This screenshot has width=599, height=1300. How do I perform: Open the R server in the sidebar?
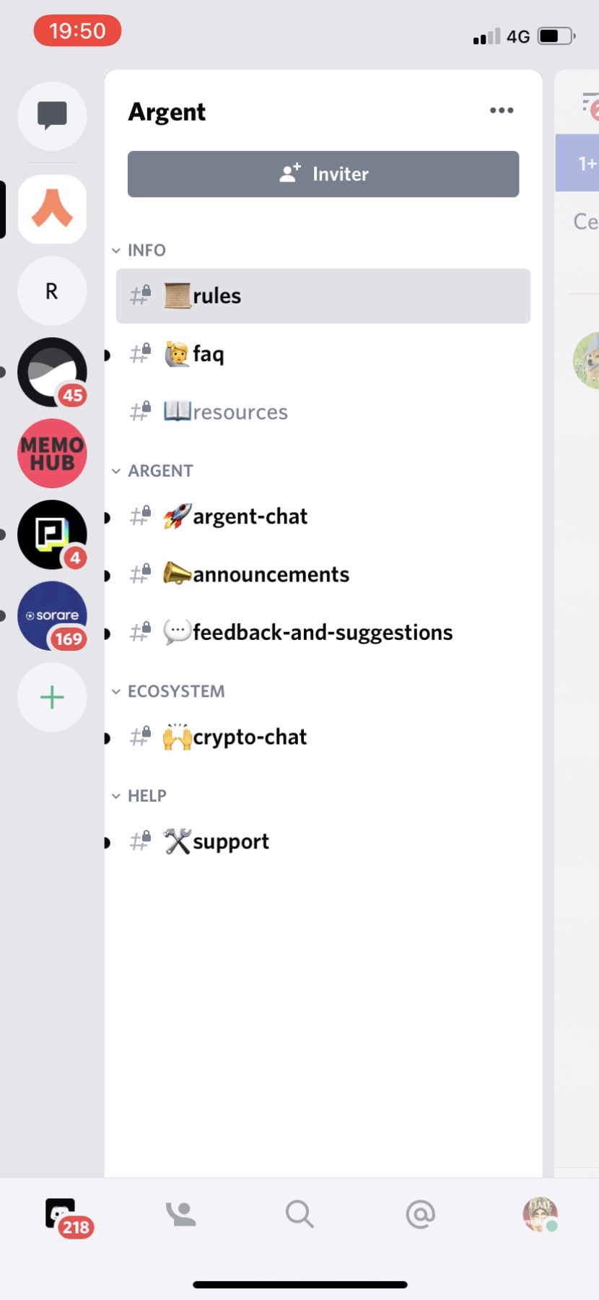pos(51,290)
